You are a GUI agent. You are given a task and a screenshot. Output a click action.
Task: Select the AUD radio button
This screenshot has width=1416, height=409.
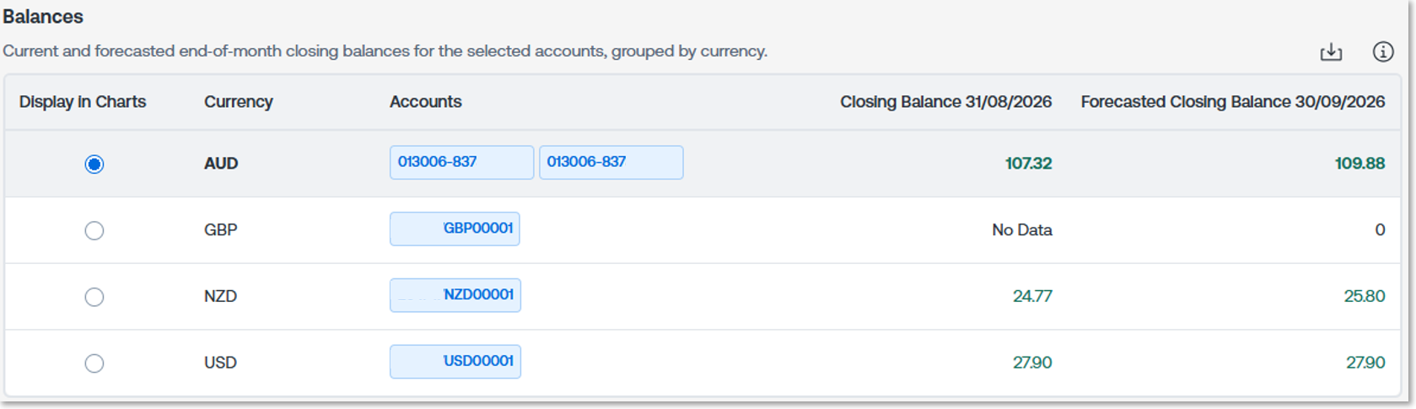[94, 164]
